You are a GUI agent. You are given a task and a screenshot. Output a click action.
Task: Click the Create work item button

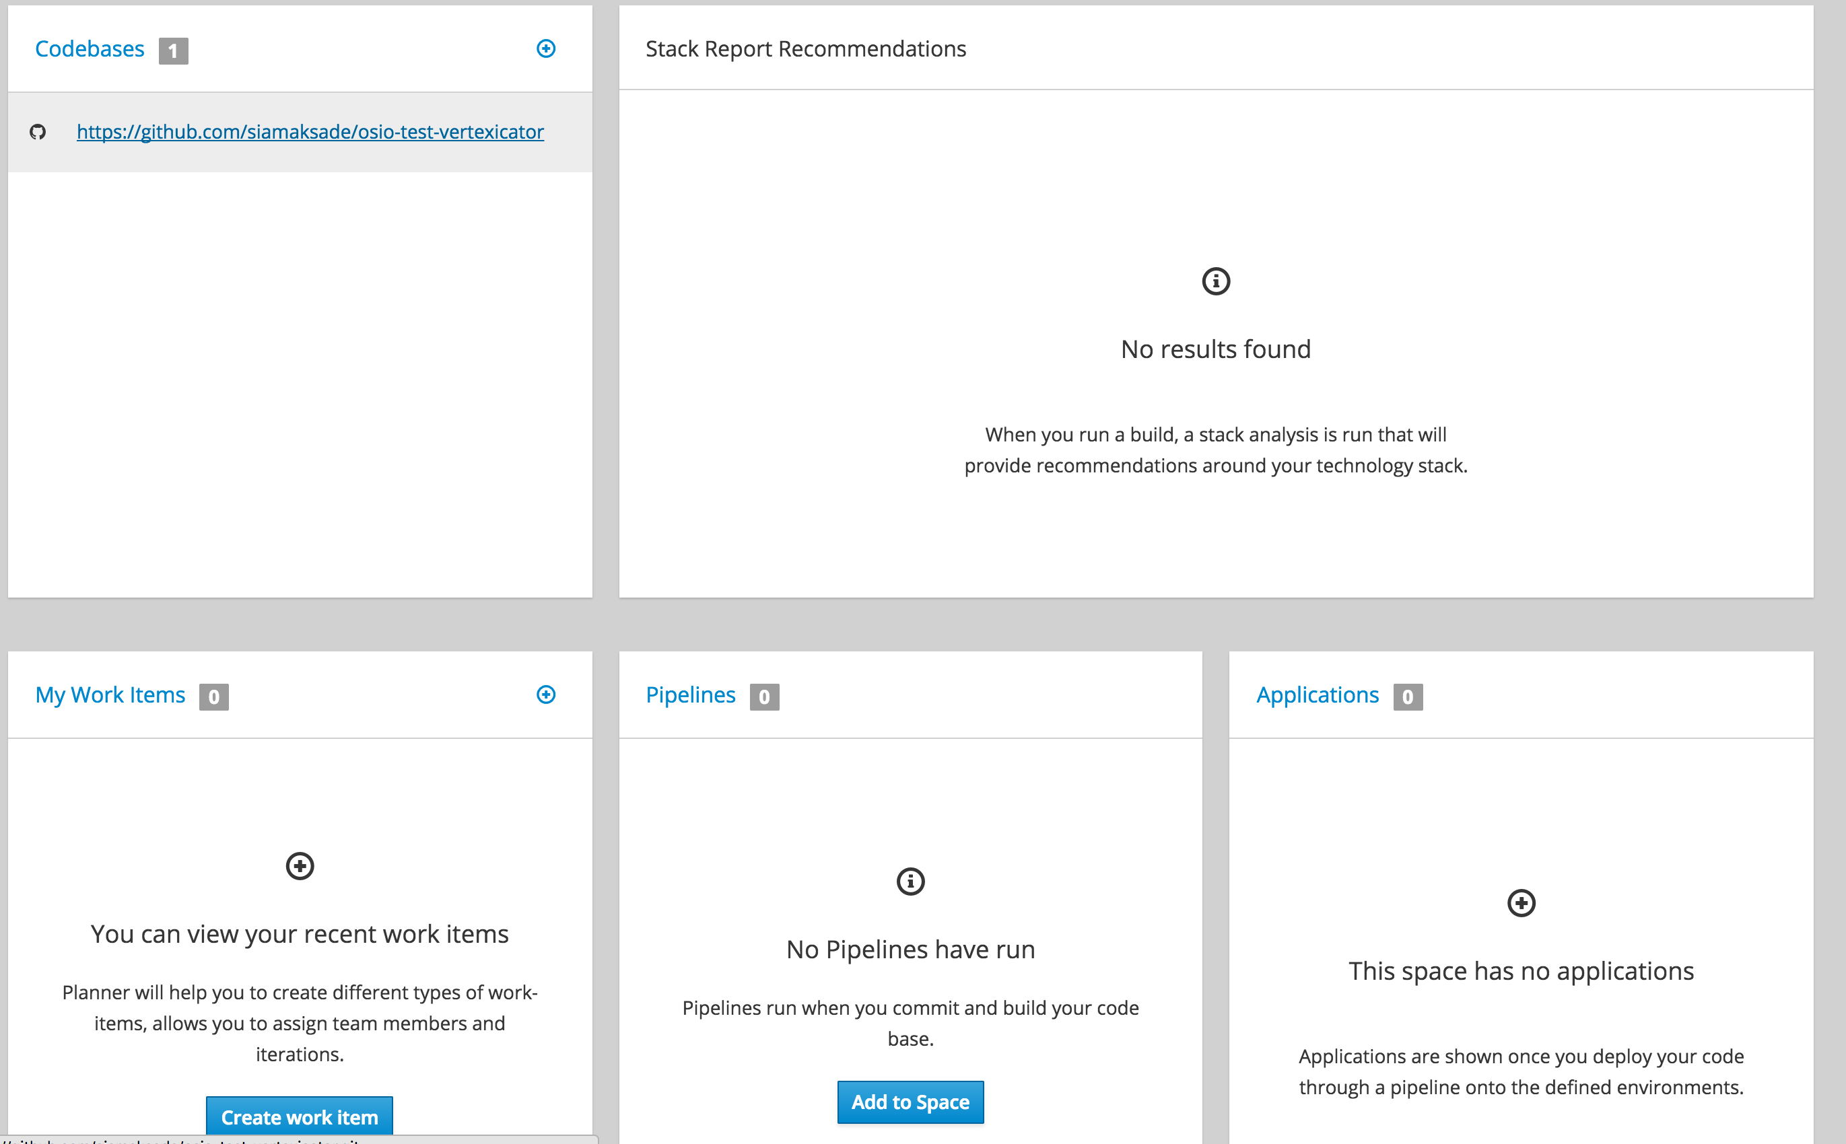[300, 1117]
